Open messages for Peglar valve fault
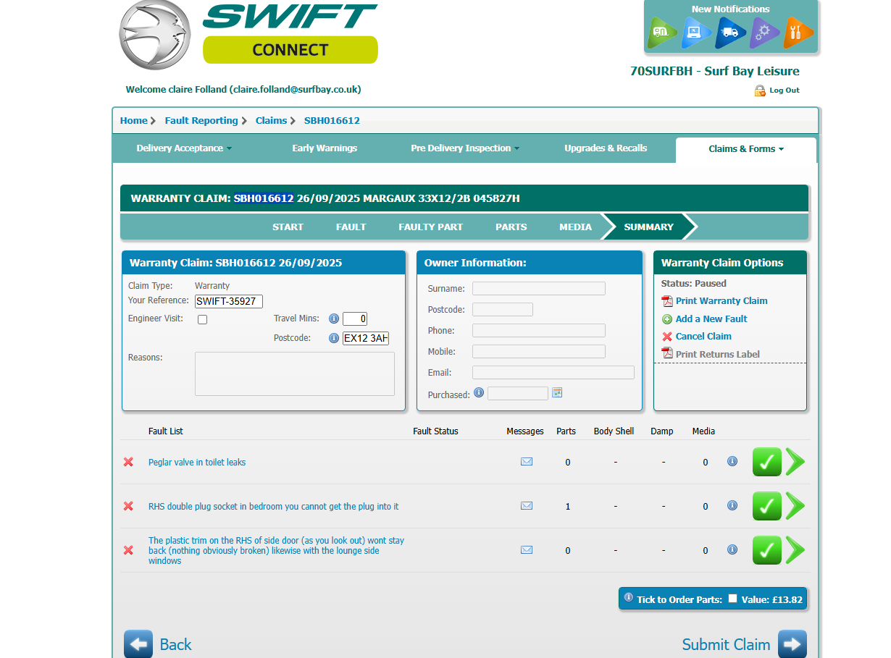Viewport: 891px width, 658px height. [x=527, y=462]
